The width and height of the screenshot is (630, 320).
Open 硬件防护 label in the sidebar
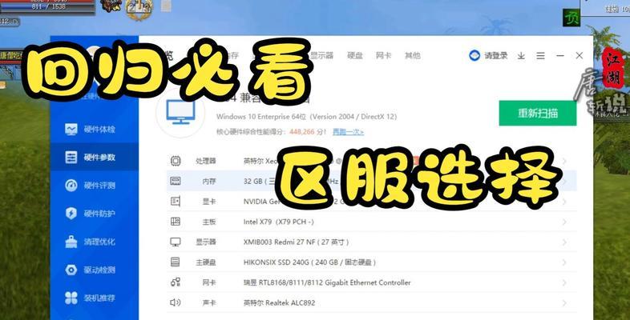point(99,214)
